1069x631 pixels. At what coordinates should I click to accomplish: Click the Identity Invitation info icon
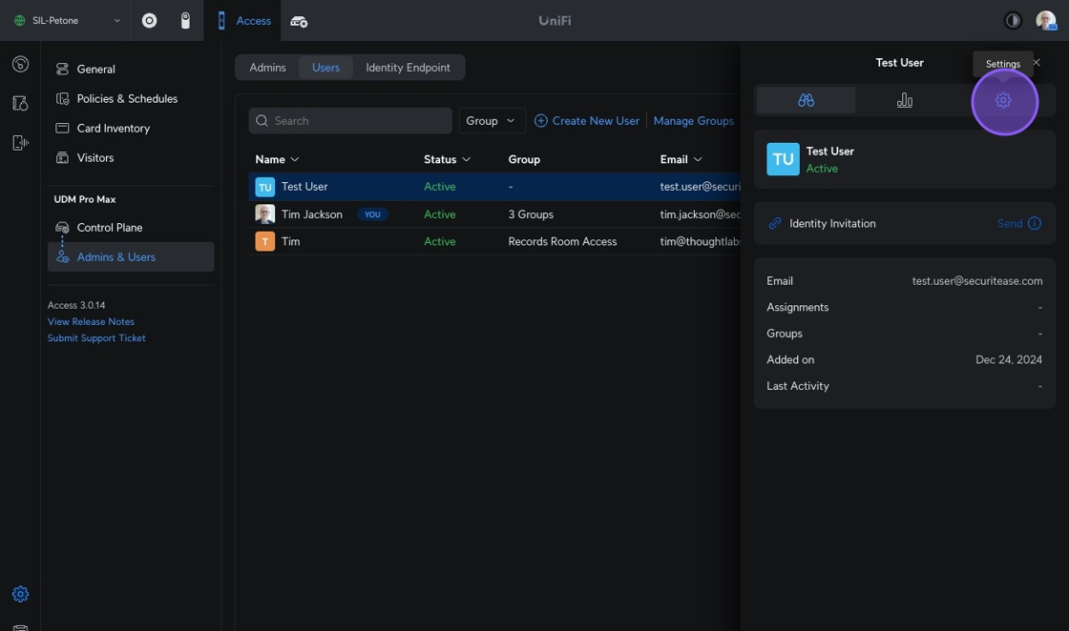[x=1034, y=223]
